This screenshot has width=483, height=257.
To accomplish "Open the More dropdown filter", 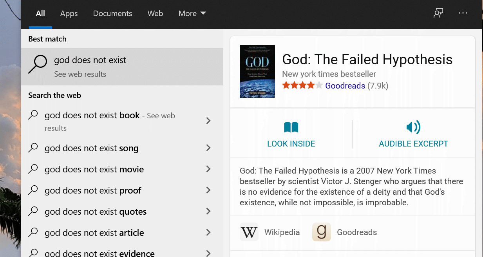I will click(x=192, y=13).
